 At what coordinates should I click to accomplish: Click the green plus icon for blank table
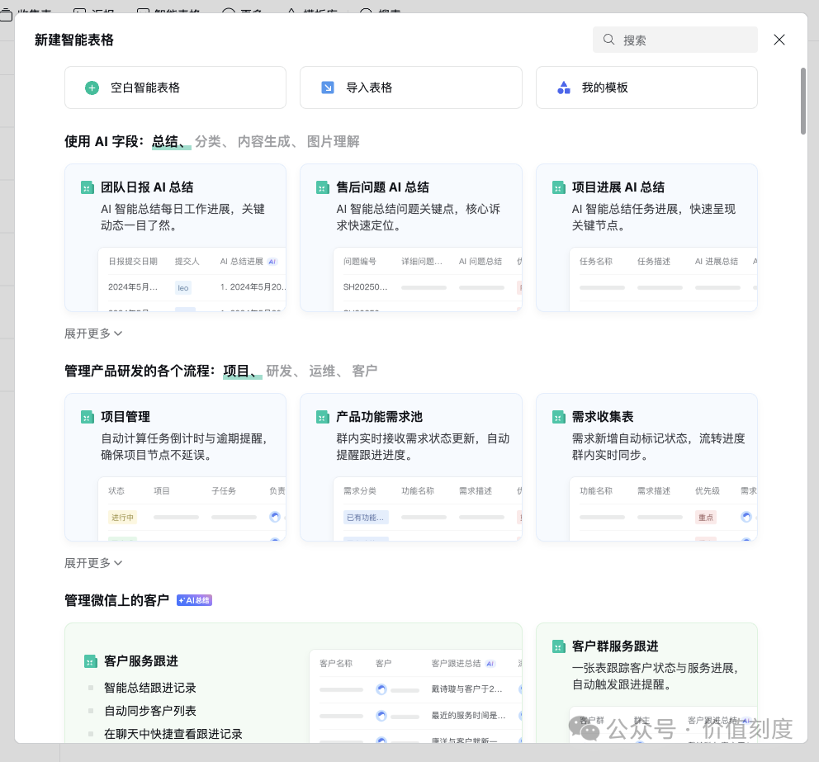[x=92, y=88]
